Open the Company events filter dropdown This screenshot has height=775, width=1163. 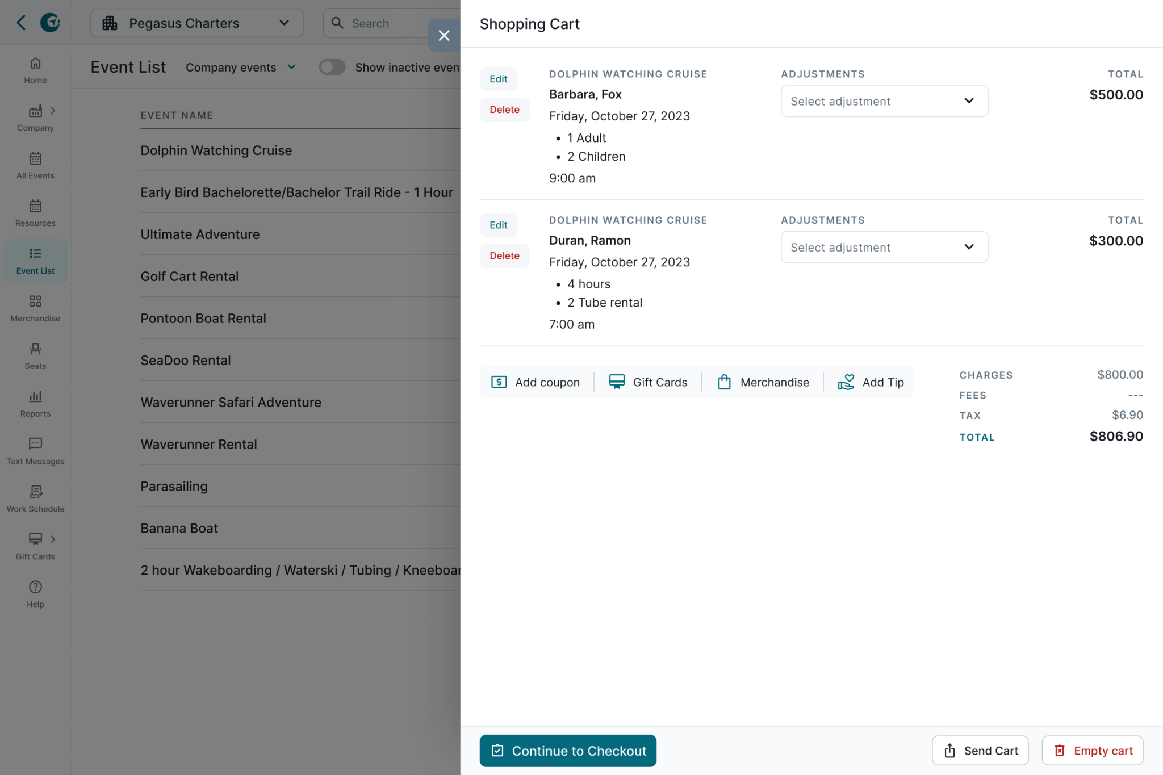tap(241, 68)
